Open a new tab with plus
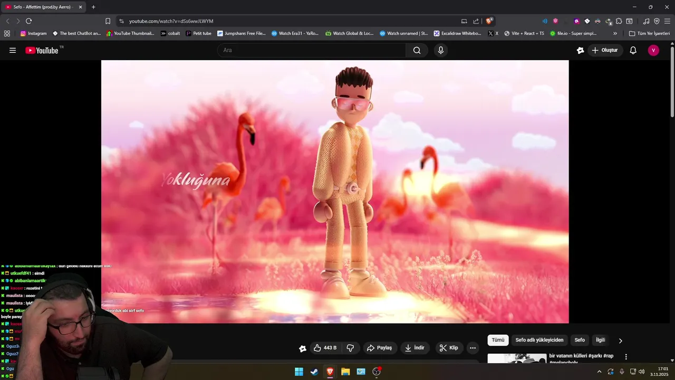Image resolution: width=675 pixels, height=380 pixels. 93,7
